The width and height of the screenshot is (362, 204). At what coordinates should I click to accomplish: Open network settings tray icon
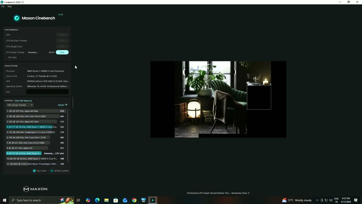326,200
